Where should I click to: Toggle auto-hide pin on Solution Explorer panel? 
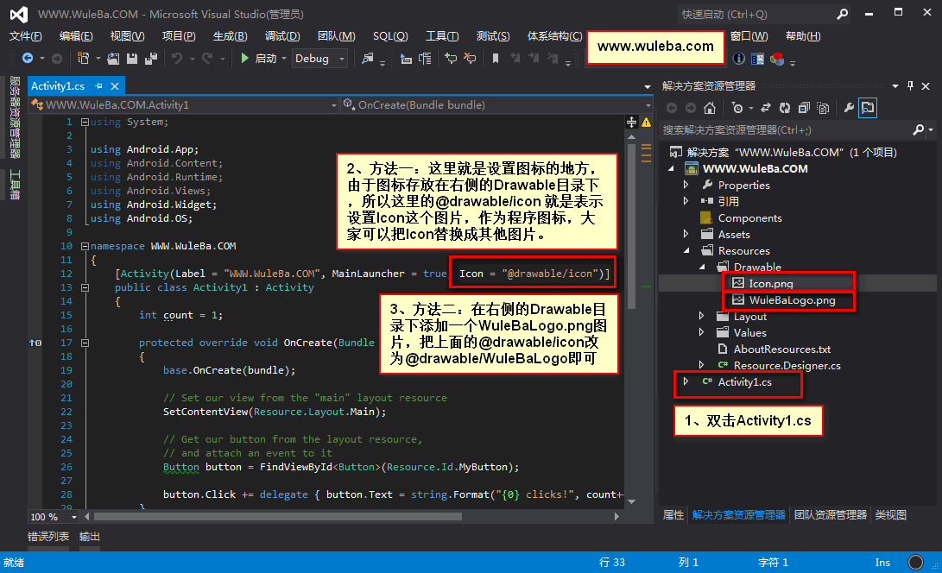[910, 86]
